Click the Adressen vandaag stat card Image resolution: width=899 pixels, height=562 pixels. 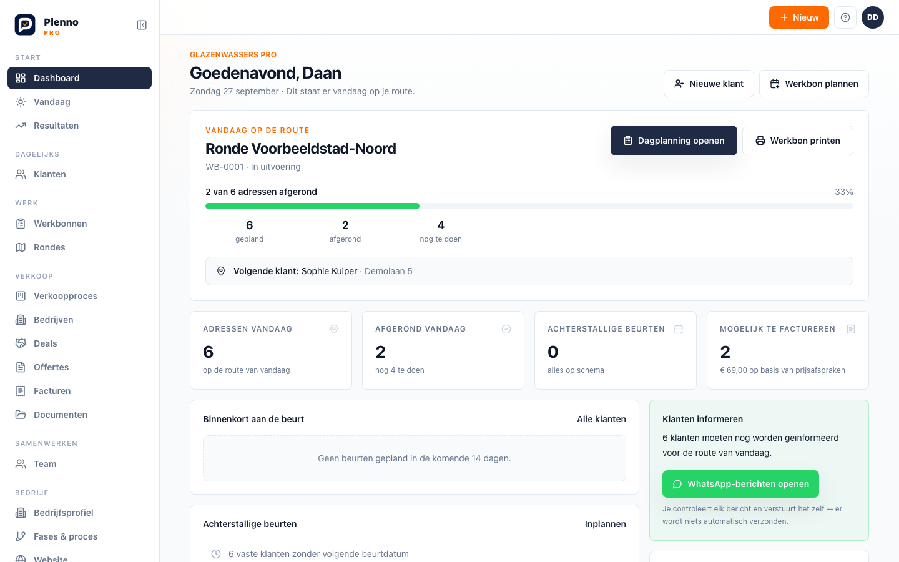[271, 350]
